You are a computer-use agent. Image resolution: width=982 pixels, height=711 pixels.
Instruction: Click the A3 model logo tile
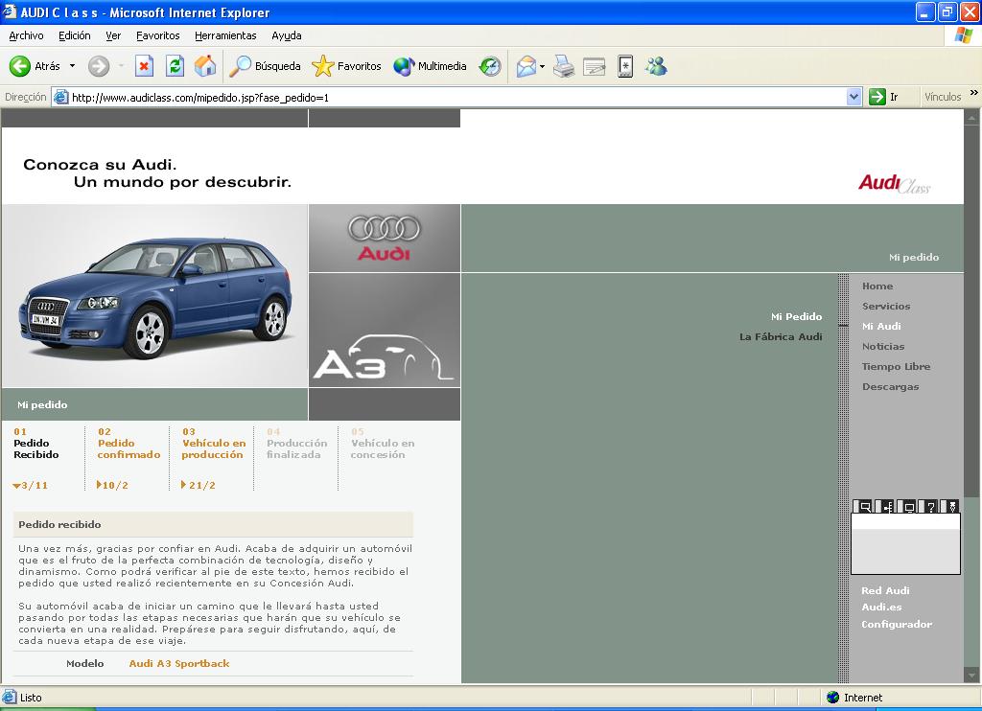[384, 330]
